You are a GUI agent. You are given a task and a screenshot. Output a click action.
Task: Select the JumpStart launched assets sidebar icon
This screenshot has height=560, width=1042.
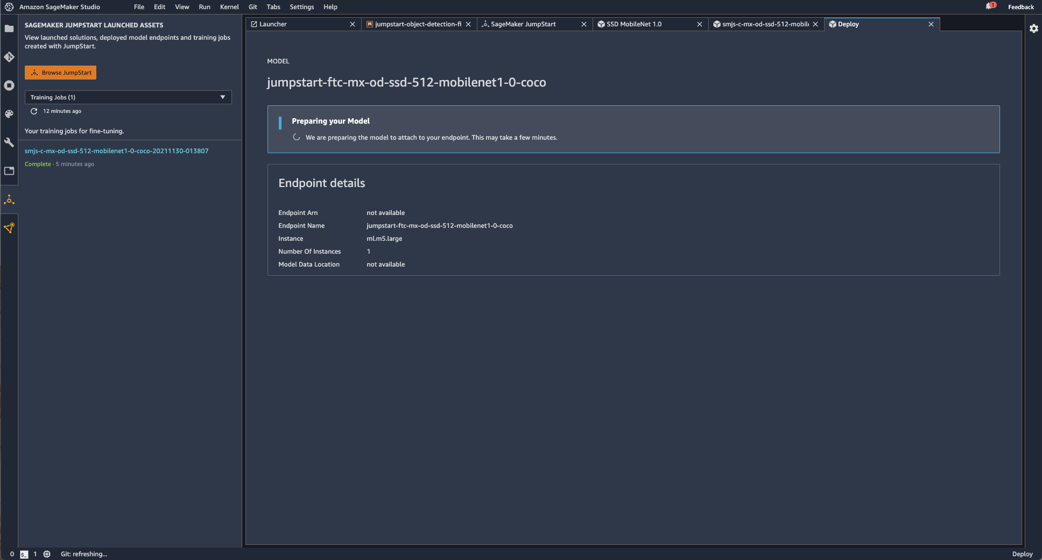(x=9, y=200)
